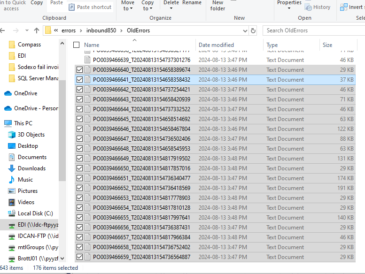365x274 pixels.
Task: Click the Search OldErrors field
Action: pyautogui.click(x=314, y=30)
